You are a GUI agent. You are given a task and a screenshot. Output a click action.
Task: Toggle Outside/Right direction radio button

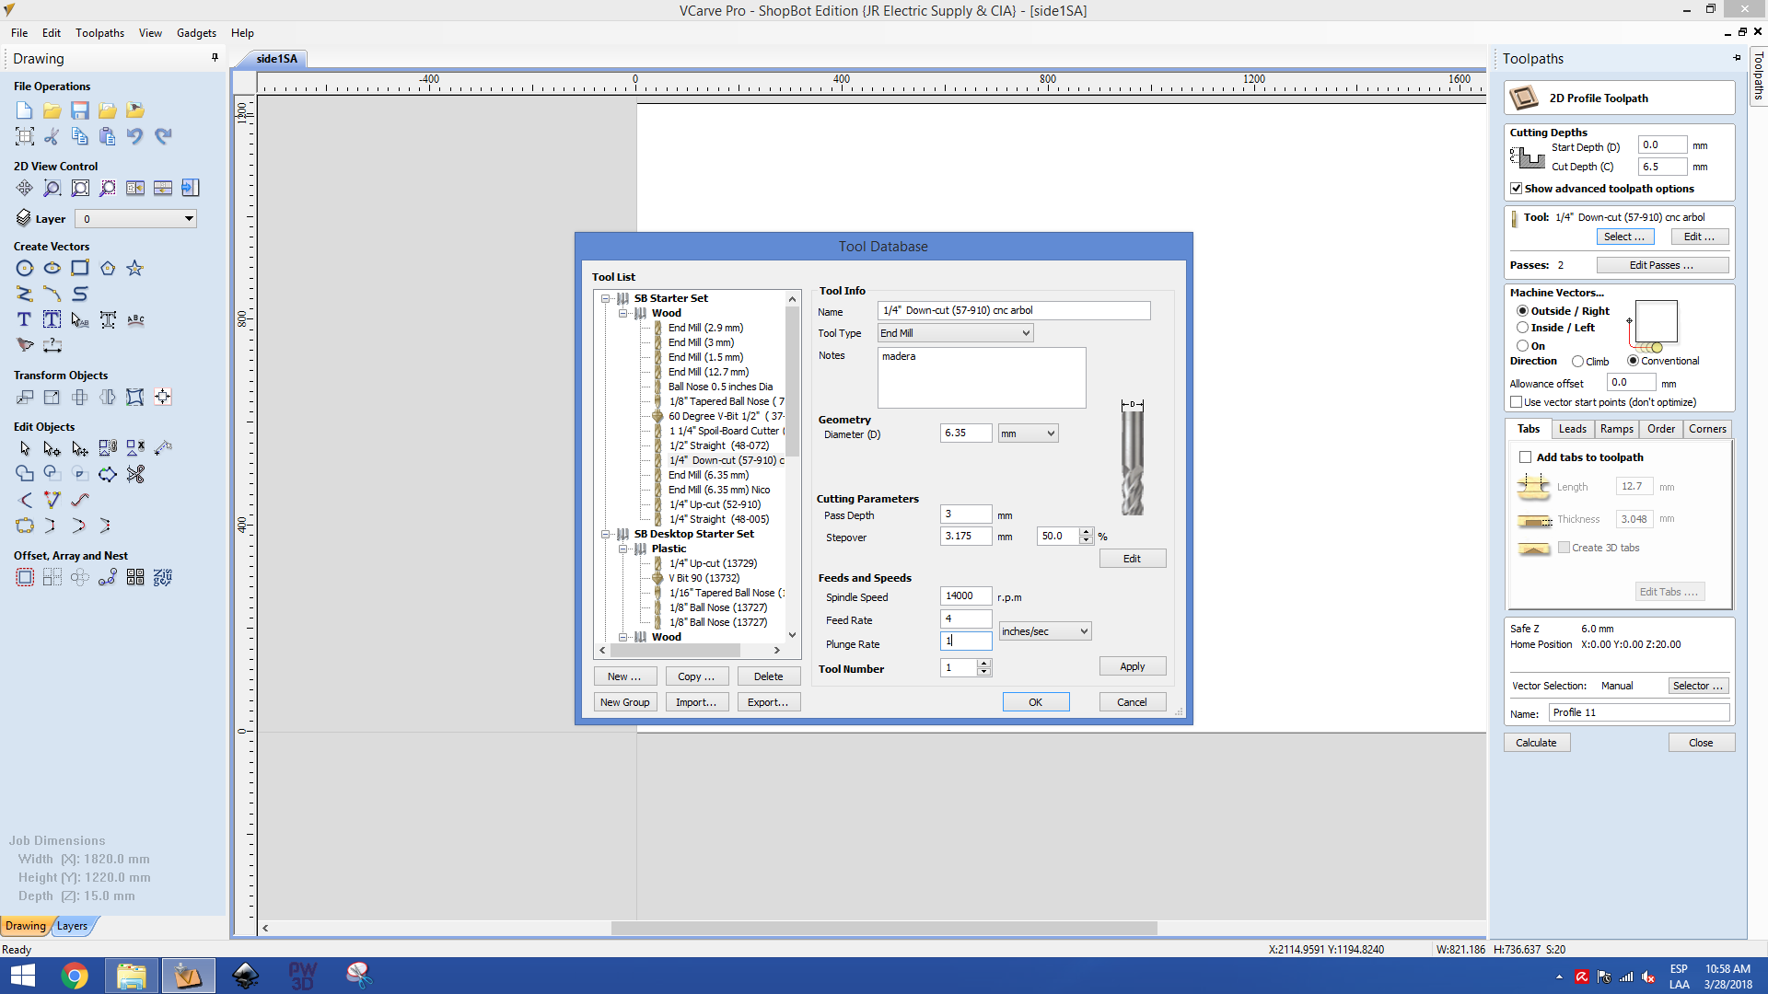point(1521,309)
